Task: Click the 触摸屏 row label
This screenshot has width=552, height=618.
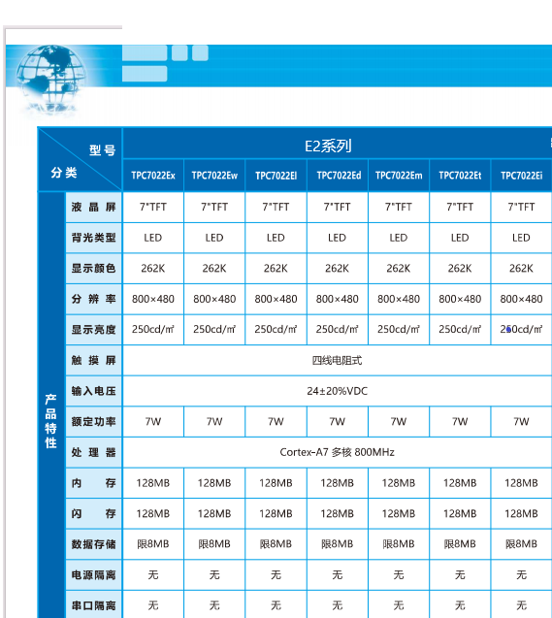Action: [x=93, y=360]
